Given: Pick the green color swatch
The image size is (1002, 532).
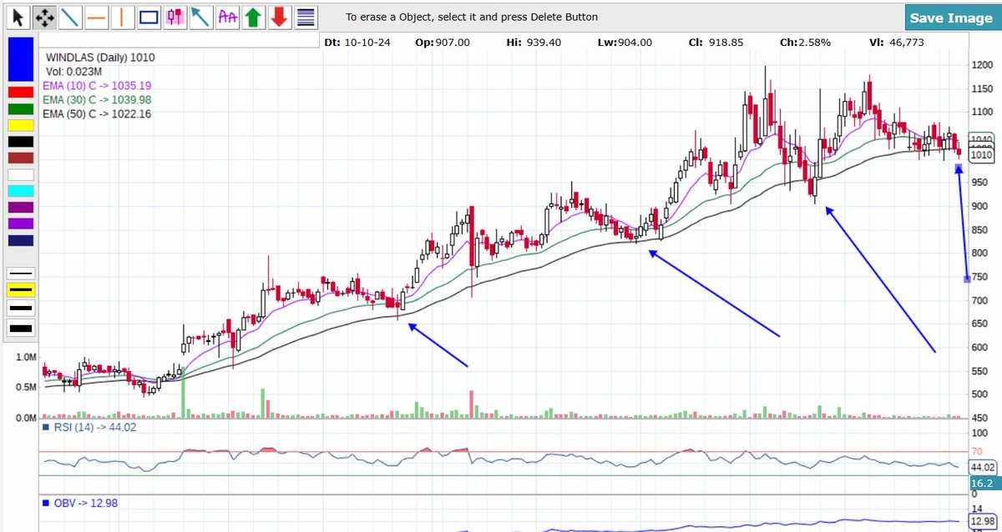Looking at the screenshot, I should 21,108.
